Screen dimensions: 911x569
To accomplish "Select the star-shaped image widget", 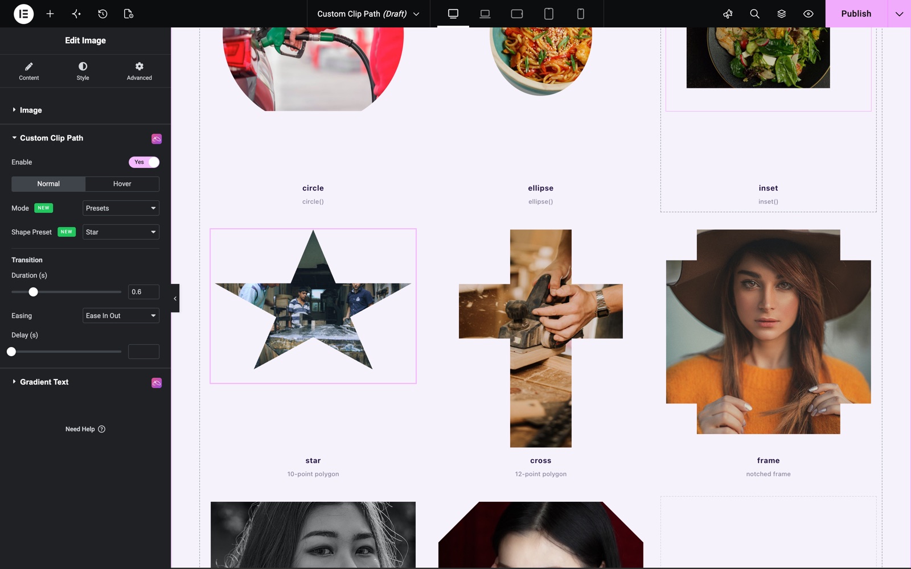I will coord(313,306).
